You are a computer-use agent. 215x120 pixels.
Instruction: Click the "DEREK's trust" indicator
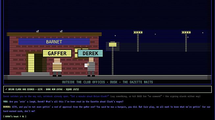14,116
